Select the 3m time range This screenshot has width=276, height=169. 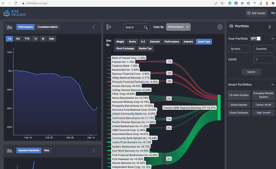click(x=18, y=39)
